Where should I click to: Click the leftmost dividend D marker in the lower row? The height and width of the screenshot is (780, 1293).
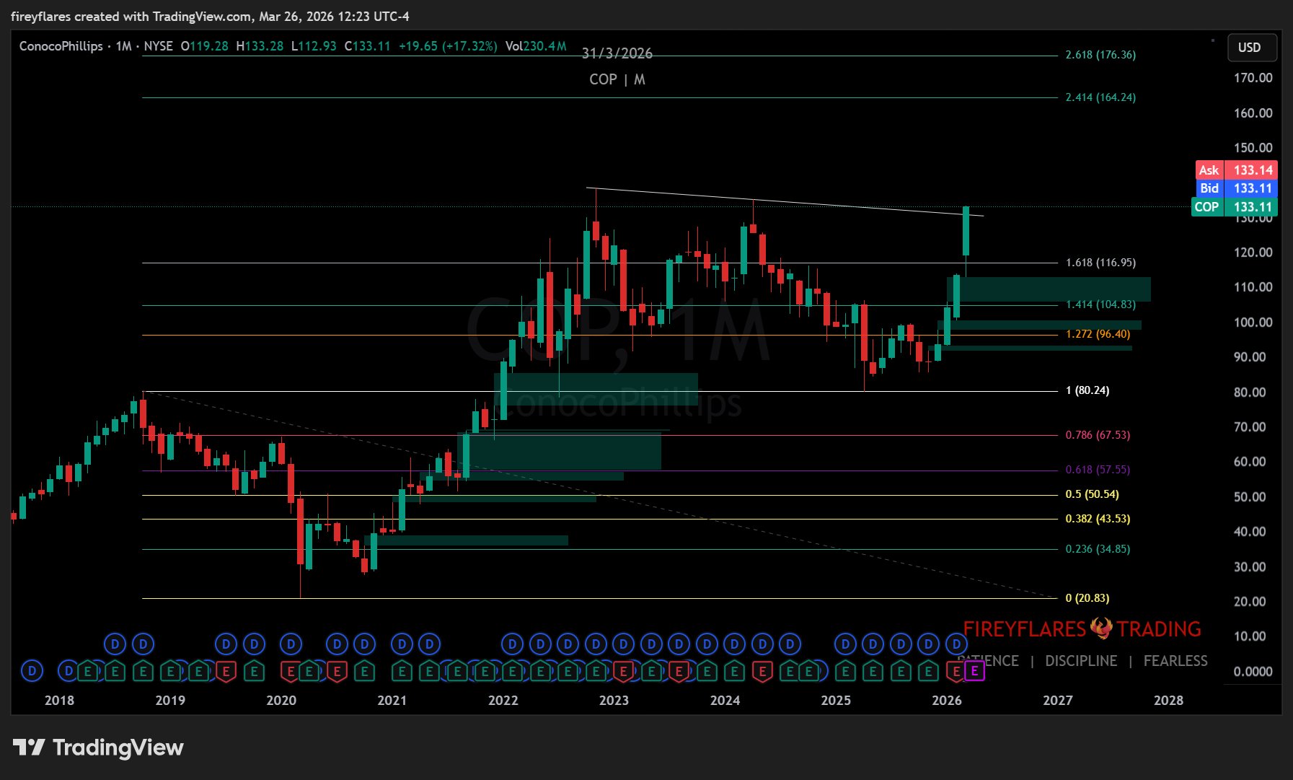tap(32, 672)
